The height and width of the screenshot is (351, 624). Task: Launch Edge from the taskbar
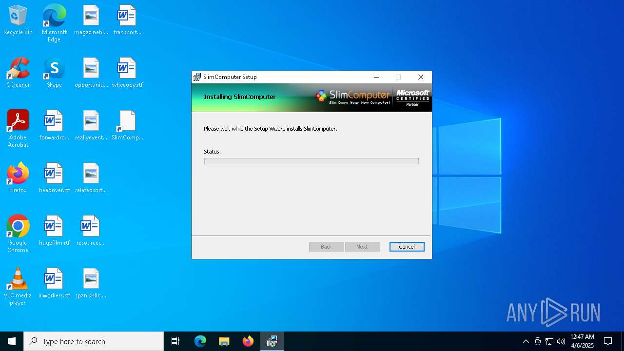(200, 341)
